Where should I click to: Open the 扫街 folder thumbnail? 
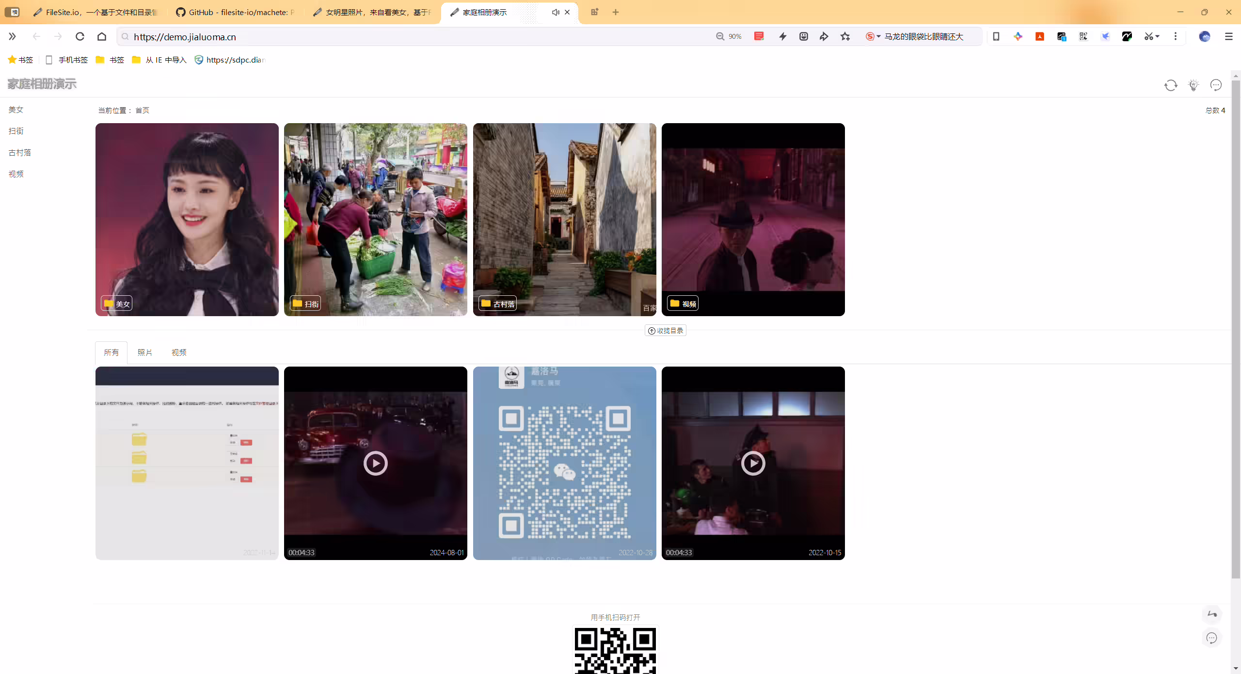pos(376,220)
